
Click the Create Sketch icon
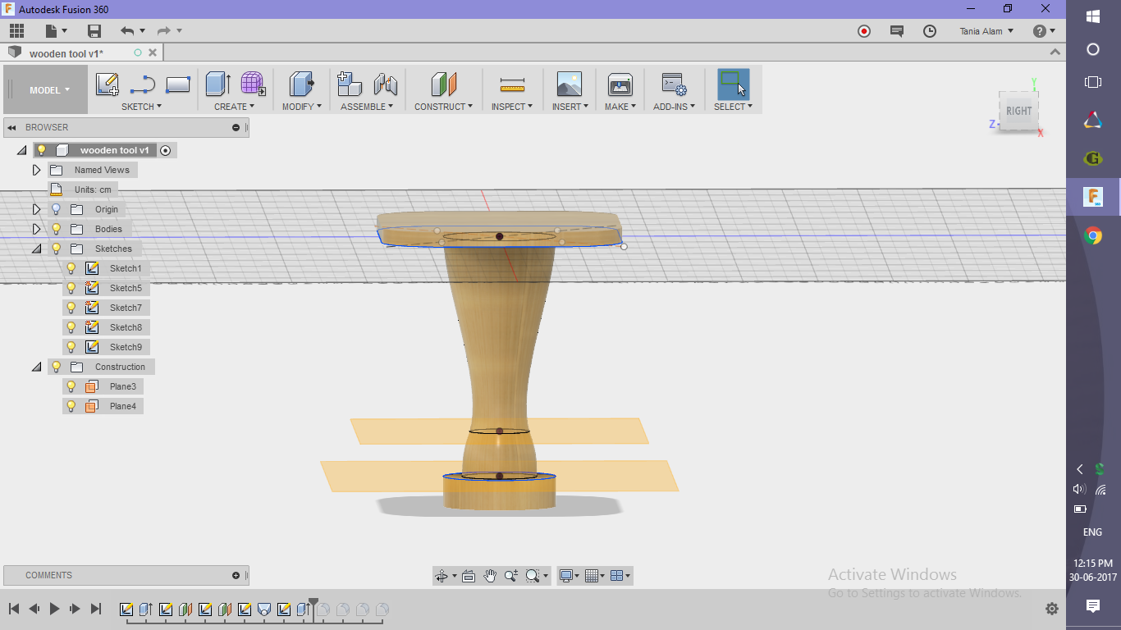[108, 84]
